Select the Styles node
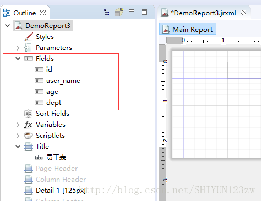 (45, 37)
